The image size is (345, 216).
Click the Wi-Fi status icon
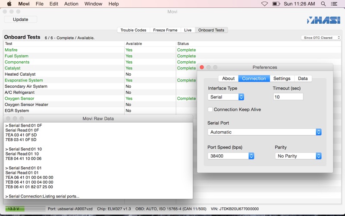(264, 4)
